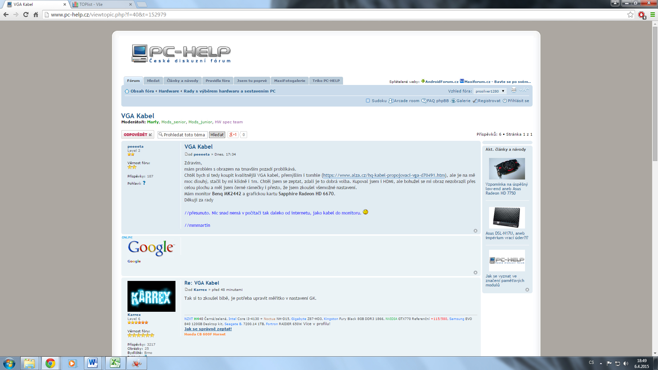This screenshot has height=370, width=658.
Task: Open the Články a návody tab
Action: pyautogui.click(x=182, y=81)
